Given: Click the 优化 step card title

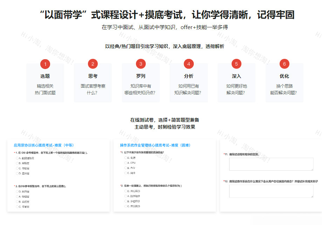Looking at the screenshot, I should 284,76.
